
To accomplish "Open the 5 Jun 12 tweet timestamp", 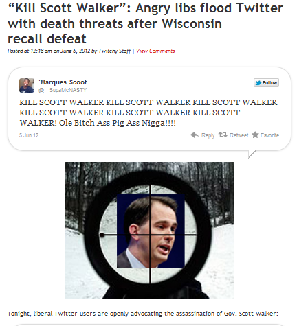I will coord(29,135).
